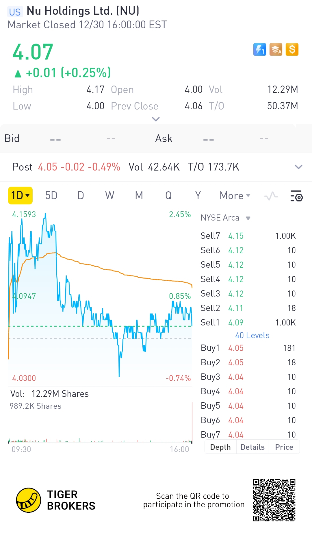Open chart settings icon with hexagon gear
The width and height of the screenshot is (312, 546).
point(296,196)
